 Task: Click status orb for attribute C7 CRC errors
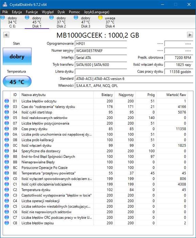click(x=7, y=217)
